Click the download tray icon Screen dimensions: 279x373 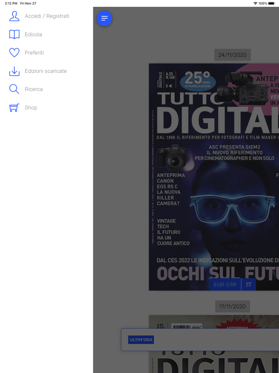coord(14,71)
